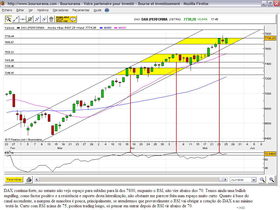
Task: Open the Editar menu
Action: [x=20, y=10]
